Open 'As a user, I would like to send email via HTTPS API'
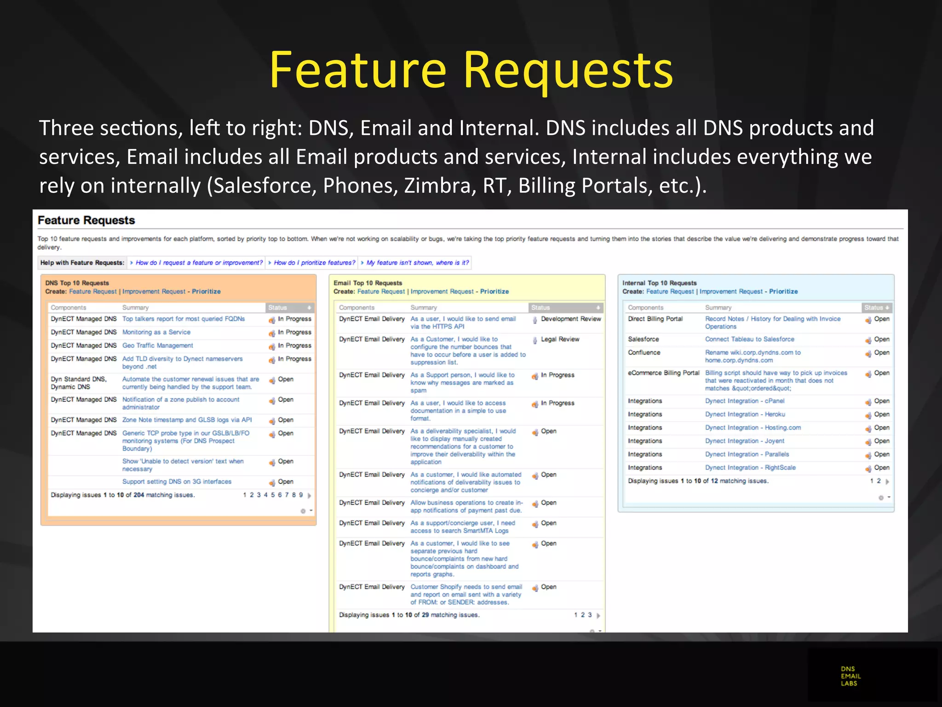This screenshot has height=707, width=942. click(x=463, y=323)
